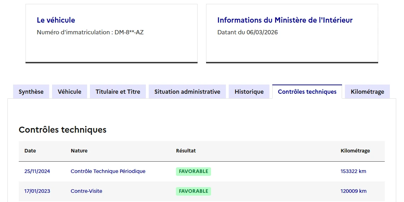Switch to the Véhicule tab

coord(69,92)
